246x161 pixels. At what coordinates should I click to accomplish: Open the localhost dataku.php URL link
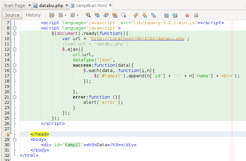[x=138, y=39]
